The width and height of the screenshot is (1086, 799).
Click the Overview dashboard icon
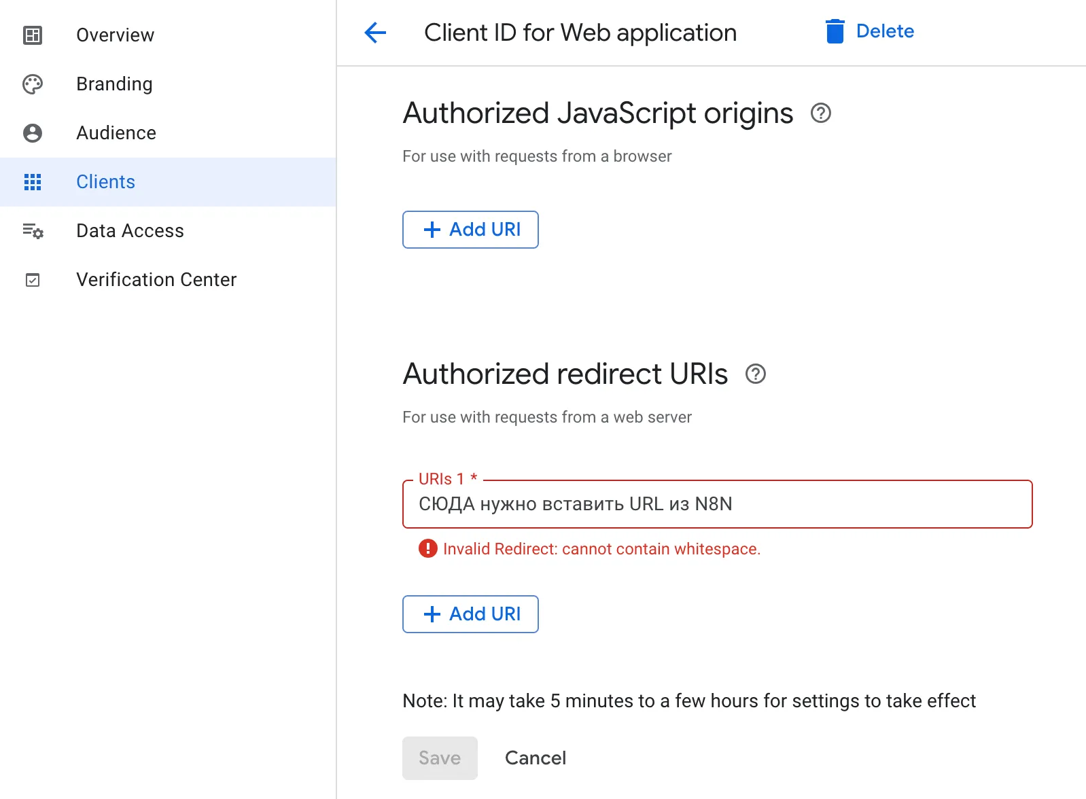[33, 35]
